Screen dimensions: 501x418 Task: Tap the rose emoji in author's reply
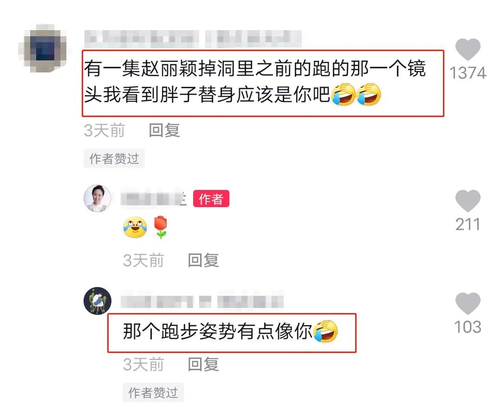pos(160,227)
